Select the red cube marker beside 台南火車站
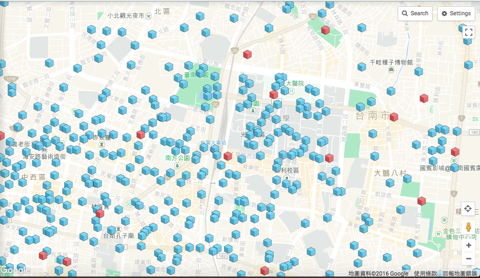Viewport: 480px width, 278px height. (x=228, y=156)
